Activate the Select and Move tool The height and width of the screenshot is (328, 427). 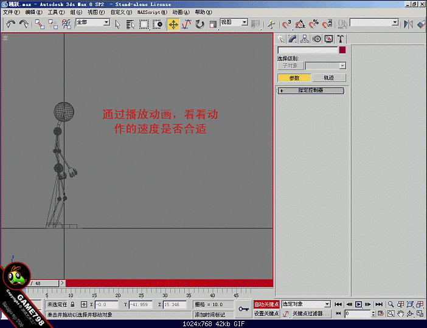pyautogui.click(x=173, y=24)
